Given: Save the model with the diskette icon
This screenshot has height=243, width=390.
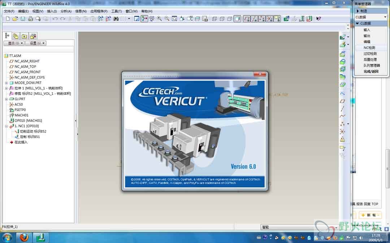Looking at the screenshot, I should pyautogui.click(x=23, y=19).
